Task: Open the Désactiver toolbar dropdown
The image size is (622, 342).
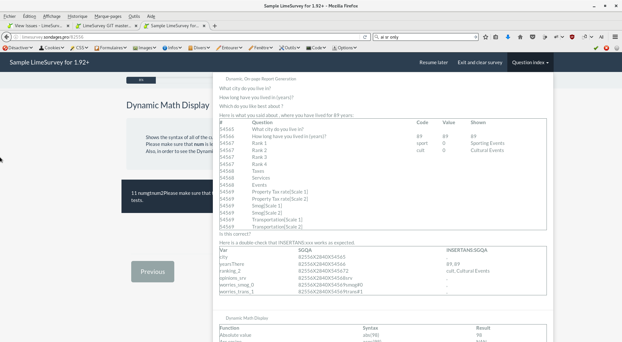Action: 18,48
